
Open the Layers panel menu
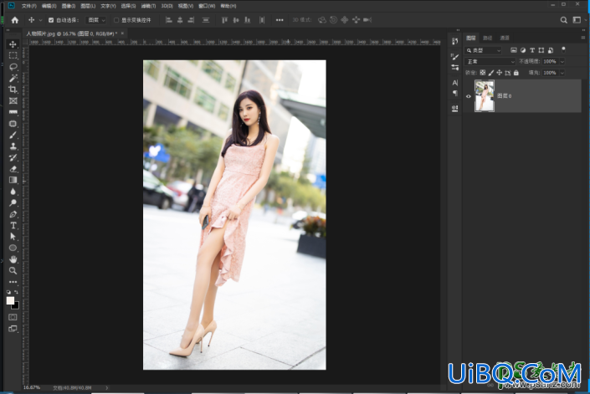point(582,38)
